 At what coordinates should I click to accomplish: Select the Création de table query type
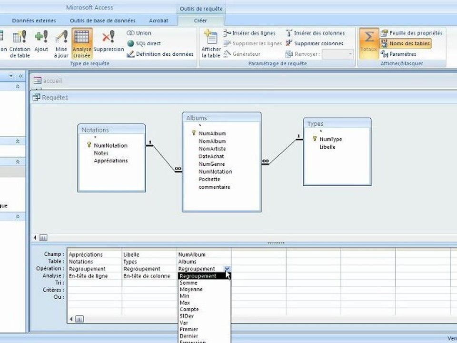tap(20, 44)
